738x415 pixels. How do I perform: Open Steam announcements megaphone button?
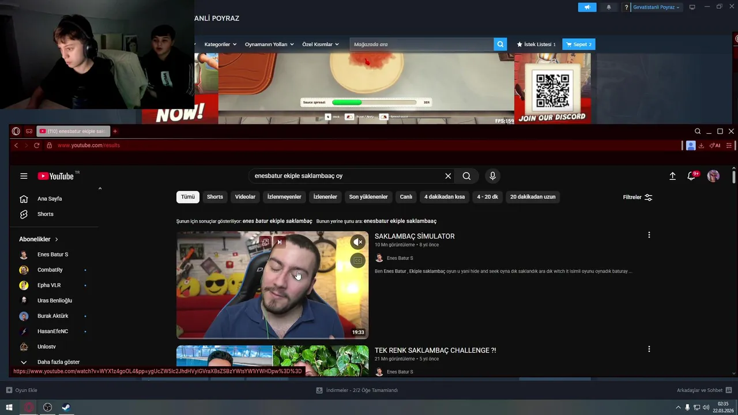point(587,7)
